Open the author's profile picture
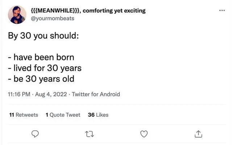 pos(17,15)
